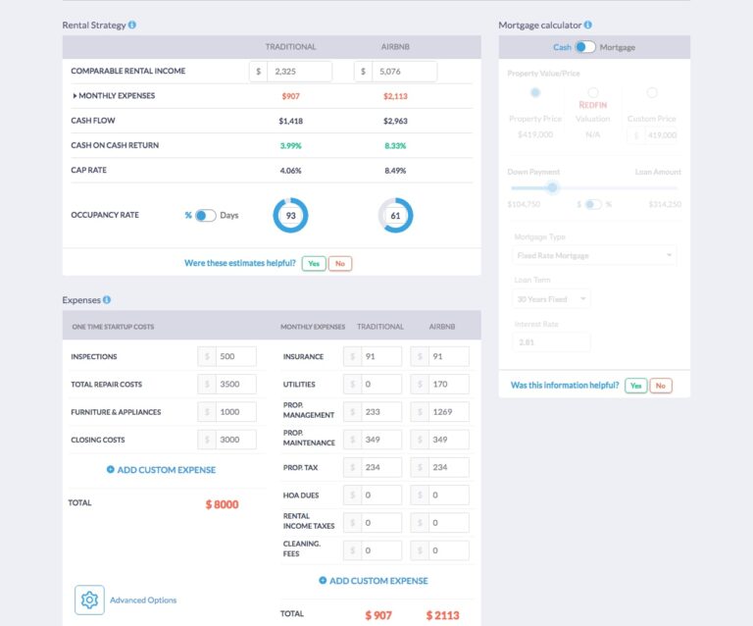The height and width of the screenshot is (626, 753).
Task: Click the Interest Rate input field
Action: 552,341
